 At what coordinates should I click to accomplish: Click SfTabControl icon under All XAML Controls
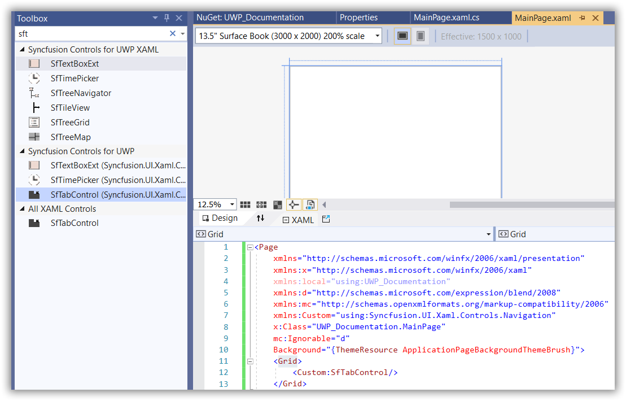pyautogui.click(x=34, y=223)
